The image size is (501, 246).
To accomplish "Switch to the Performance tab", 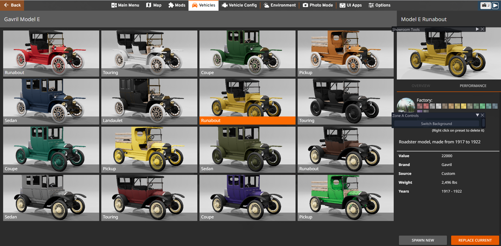I will 473,86.
